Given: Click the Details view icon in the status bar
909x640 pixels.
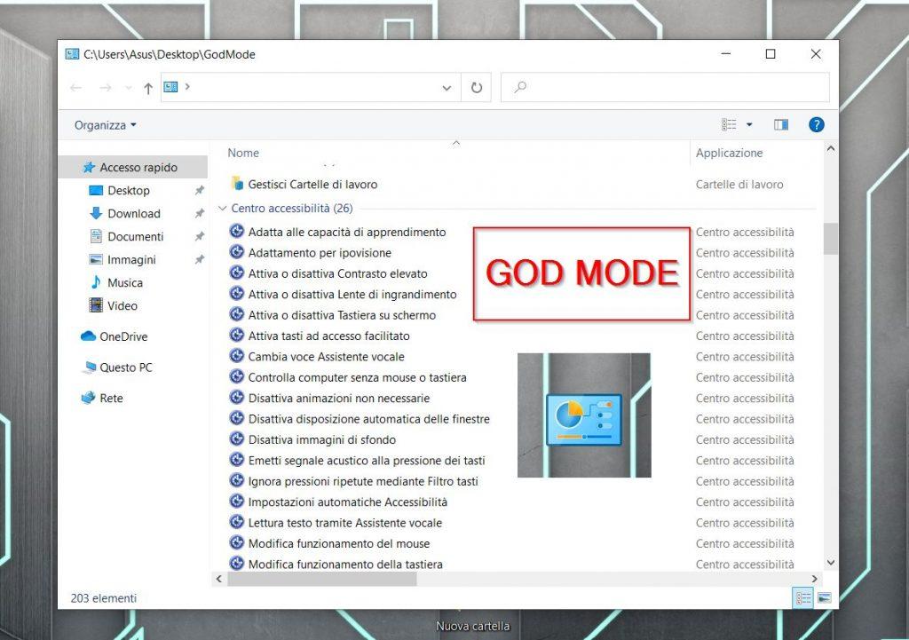Looking at the screenshot, I should pos(802,597).
